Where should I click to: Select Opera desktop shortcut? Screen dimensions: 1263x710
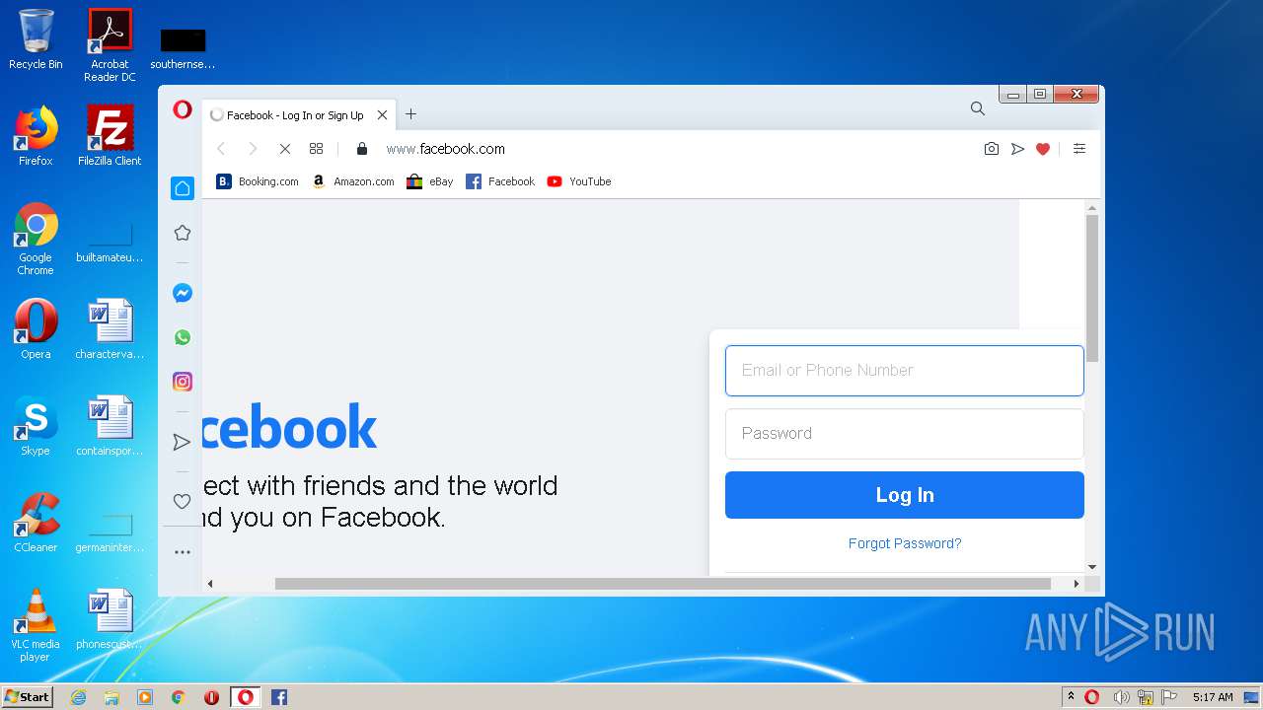pos(36,329)
